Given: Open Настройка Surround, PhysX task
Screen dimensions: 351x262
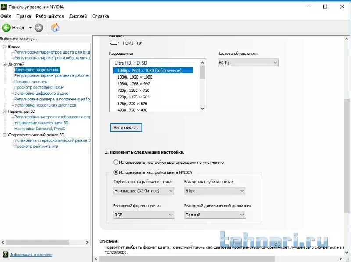Looking at the screenshot, I should (x=39, y=129).
